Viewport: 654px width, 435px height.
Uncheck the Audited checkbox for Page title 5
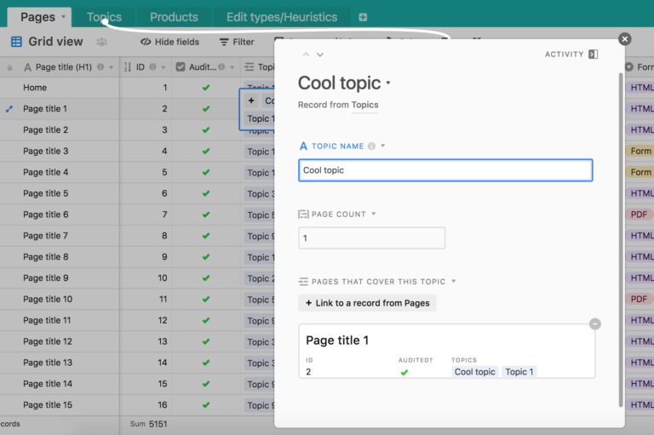point(205,193)
